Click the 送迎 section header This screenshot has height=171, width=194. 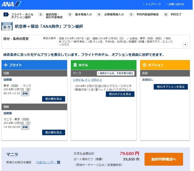165,73
